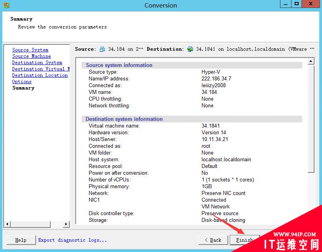Image resolution: width=322 pixels, height=252 pixels.
Task: Go to Source Machine step
Action: pos(31,56)
